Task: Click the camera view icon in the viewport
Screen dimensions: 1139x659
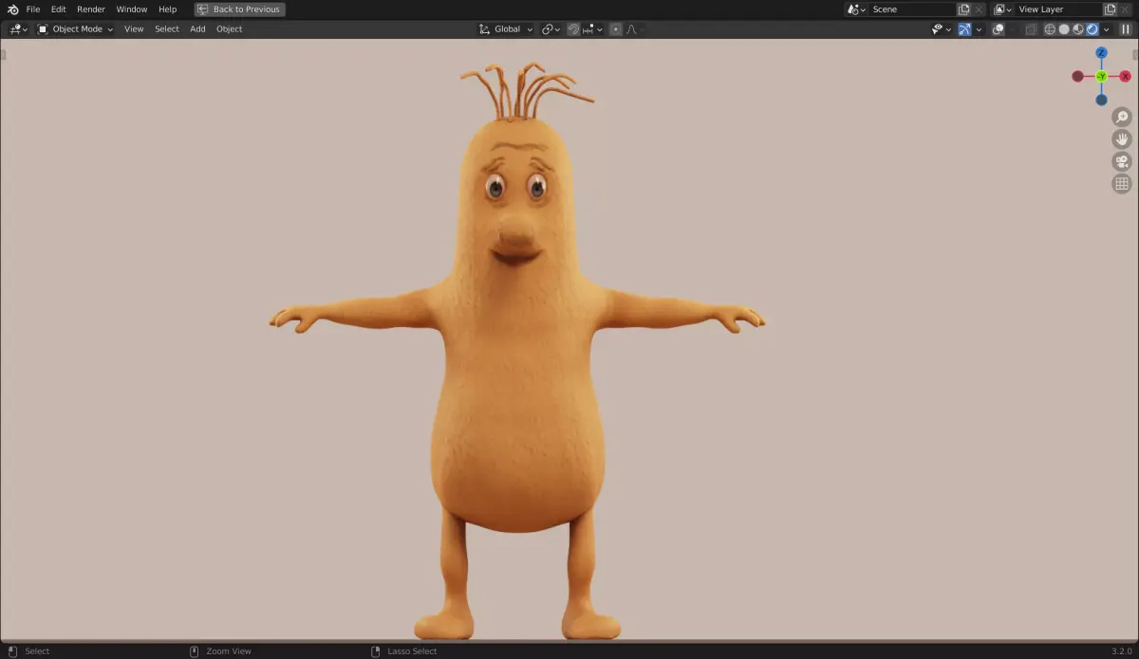Action: [1122, 160]
